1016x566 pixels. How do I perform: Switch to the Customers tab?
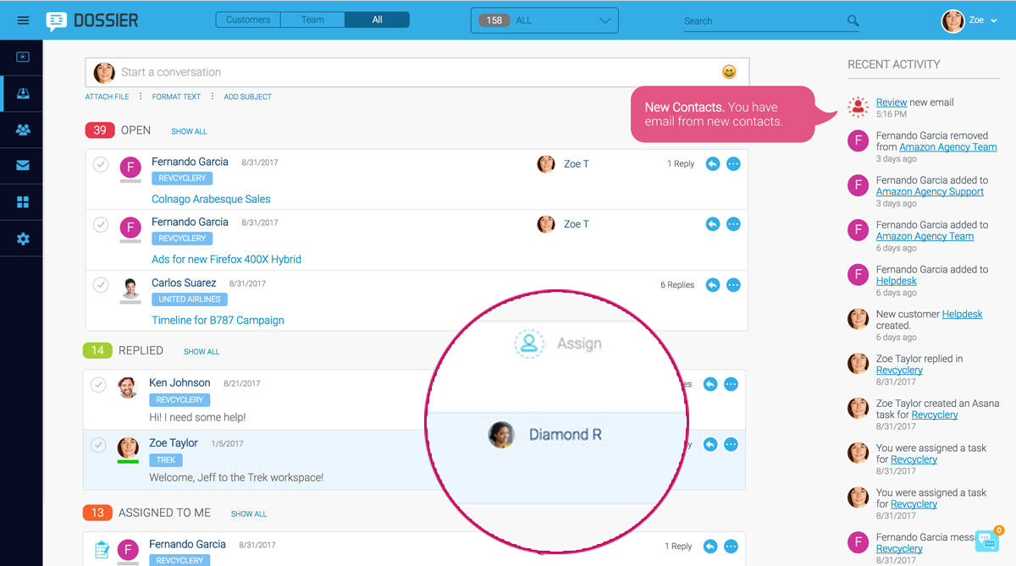[x=248, y=19]
